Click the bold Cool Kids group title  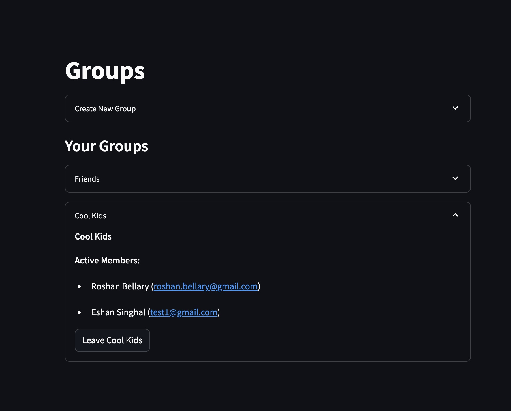[93, 237]
